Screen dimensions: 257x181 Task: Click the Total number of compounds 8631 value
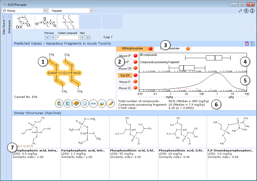[189, 101]
